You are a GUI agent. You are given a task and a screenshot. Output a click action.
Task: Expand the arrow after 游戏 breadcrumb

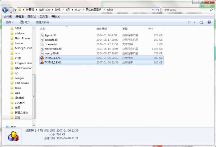(63, 10)
